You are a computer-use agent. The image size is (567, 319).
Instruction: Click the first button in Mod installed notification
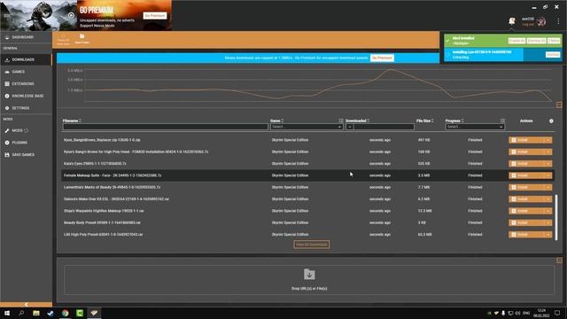pyautogui.click(x=517, y=41)
